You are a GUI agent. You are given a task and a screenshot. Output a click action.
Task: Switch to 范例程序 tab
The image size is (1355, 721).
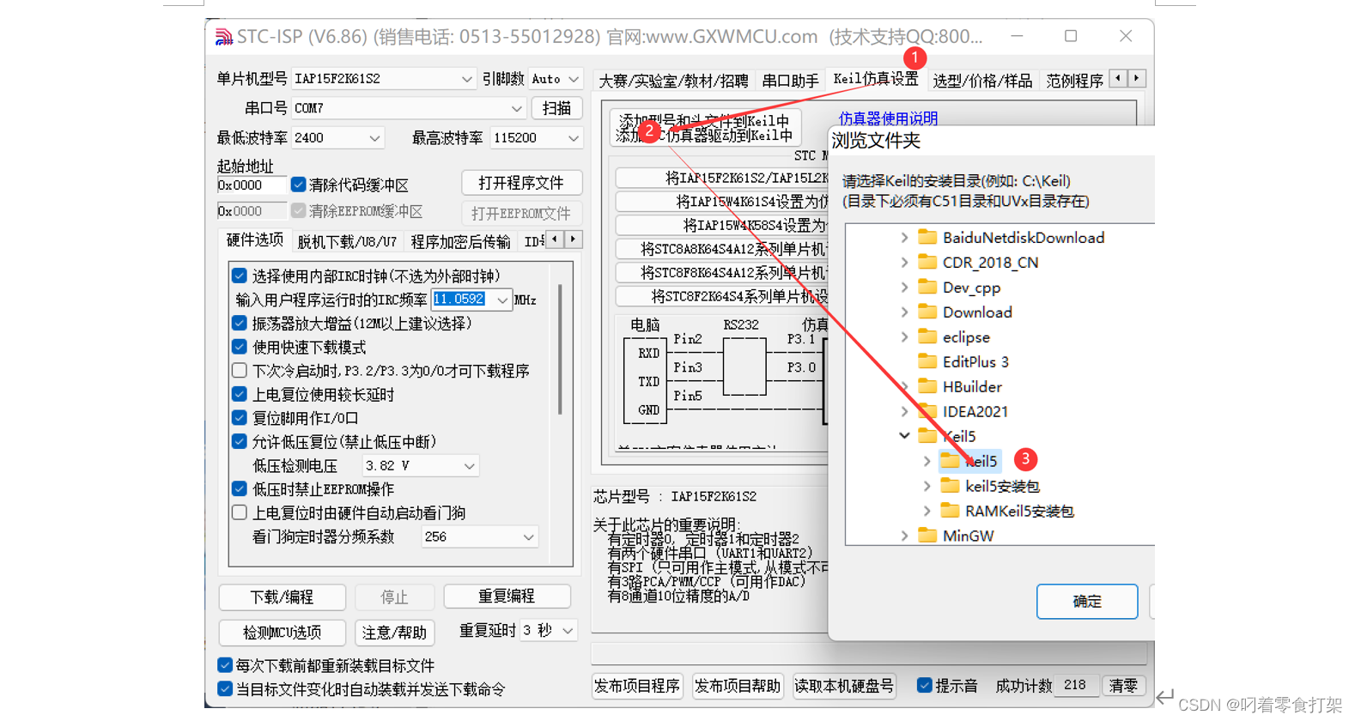pyautogui.click(x=1074, y=81)
